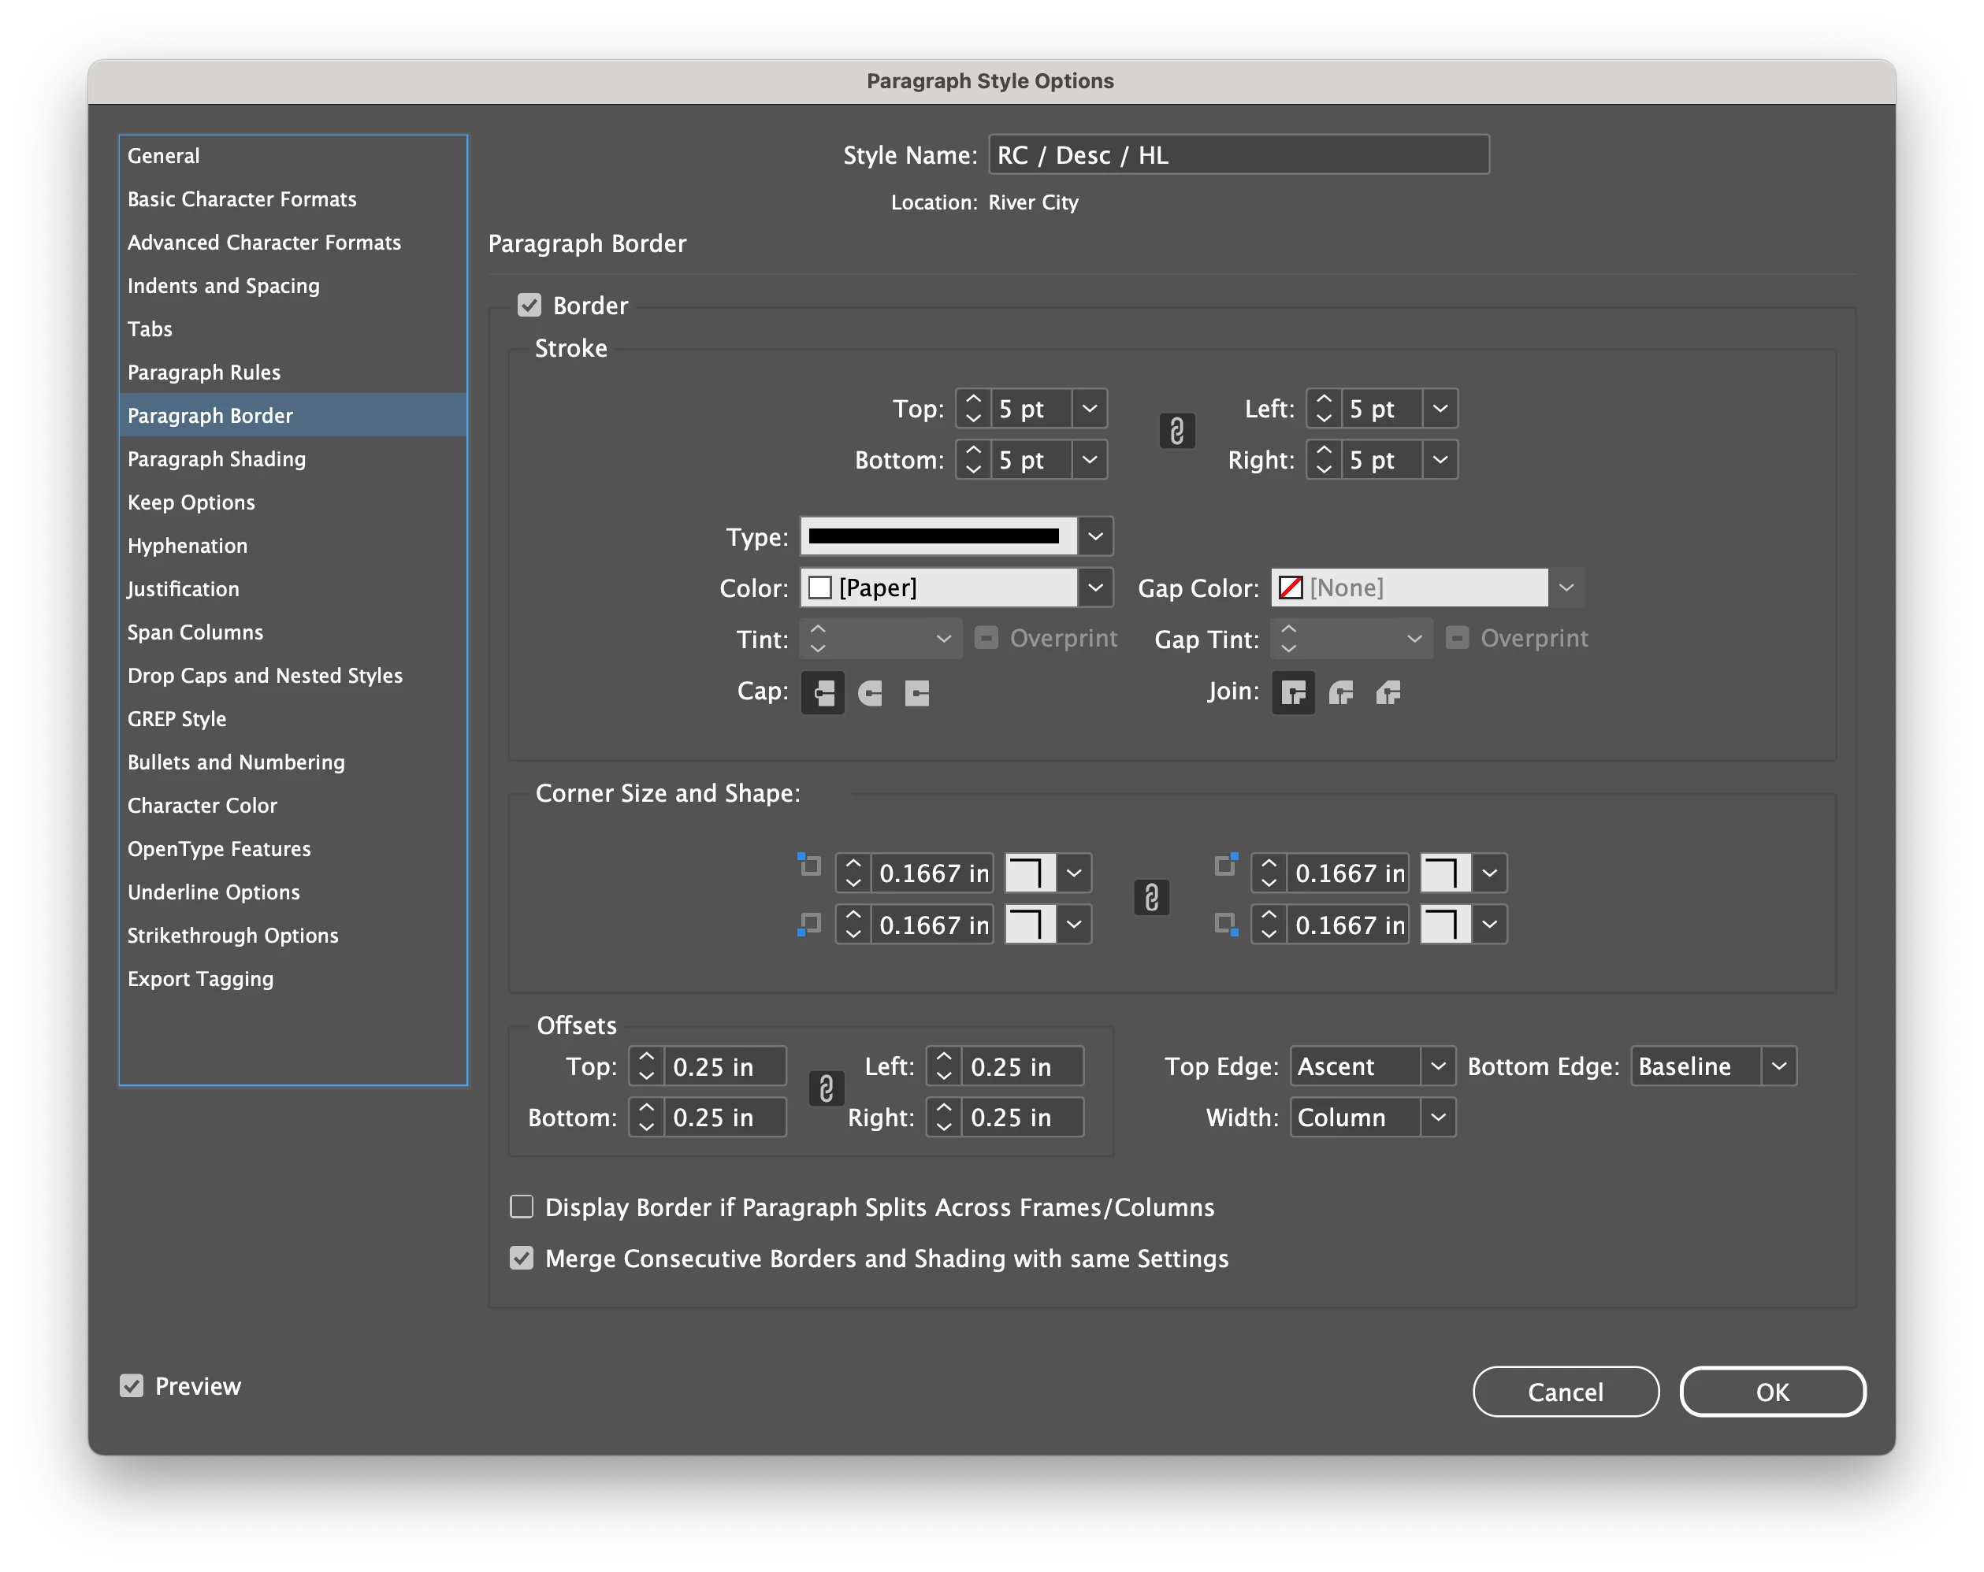This screenshot has width=1984, height=1572.
Task: Click the Cancel button
Action: coord(1564,1392)
